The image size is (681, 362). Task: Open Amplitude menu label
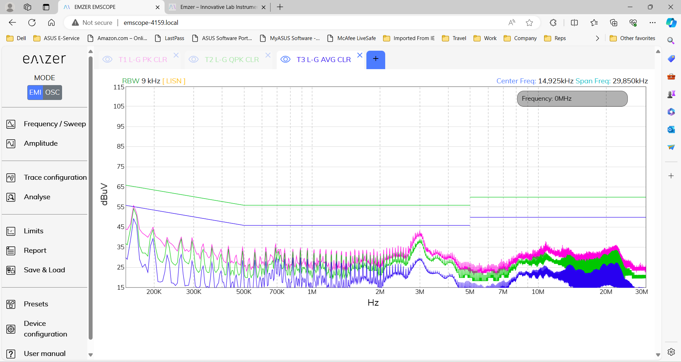point(40,144)
